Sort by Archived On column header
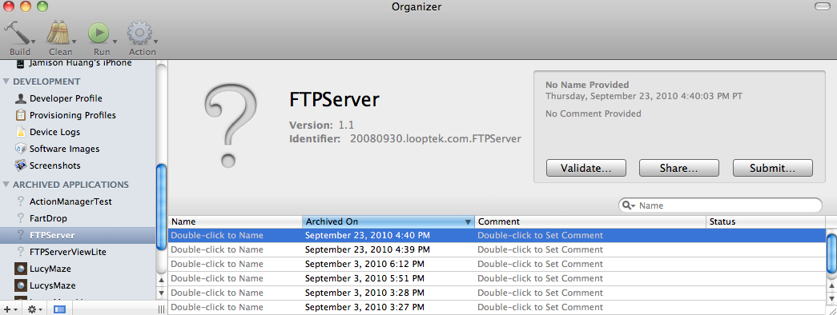Image resolution: width=837 pixels, height=315 pixels. click(388, 221)
